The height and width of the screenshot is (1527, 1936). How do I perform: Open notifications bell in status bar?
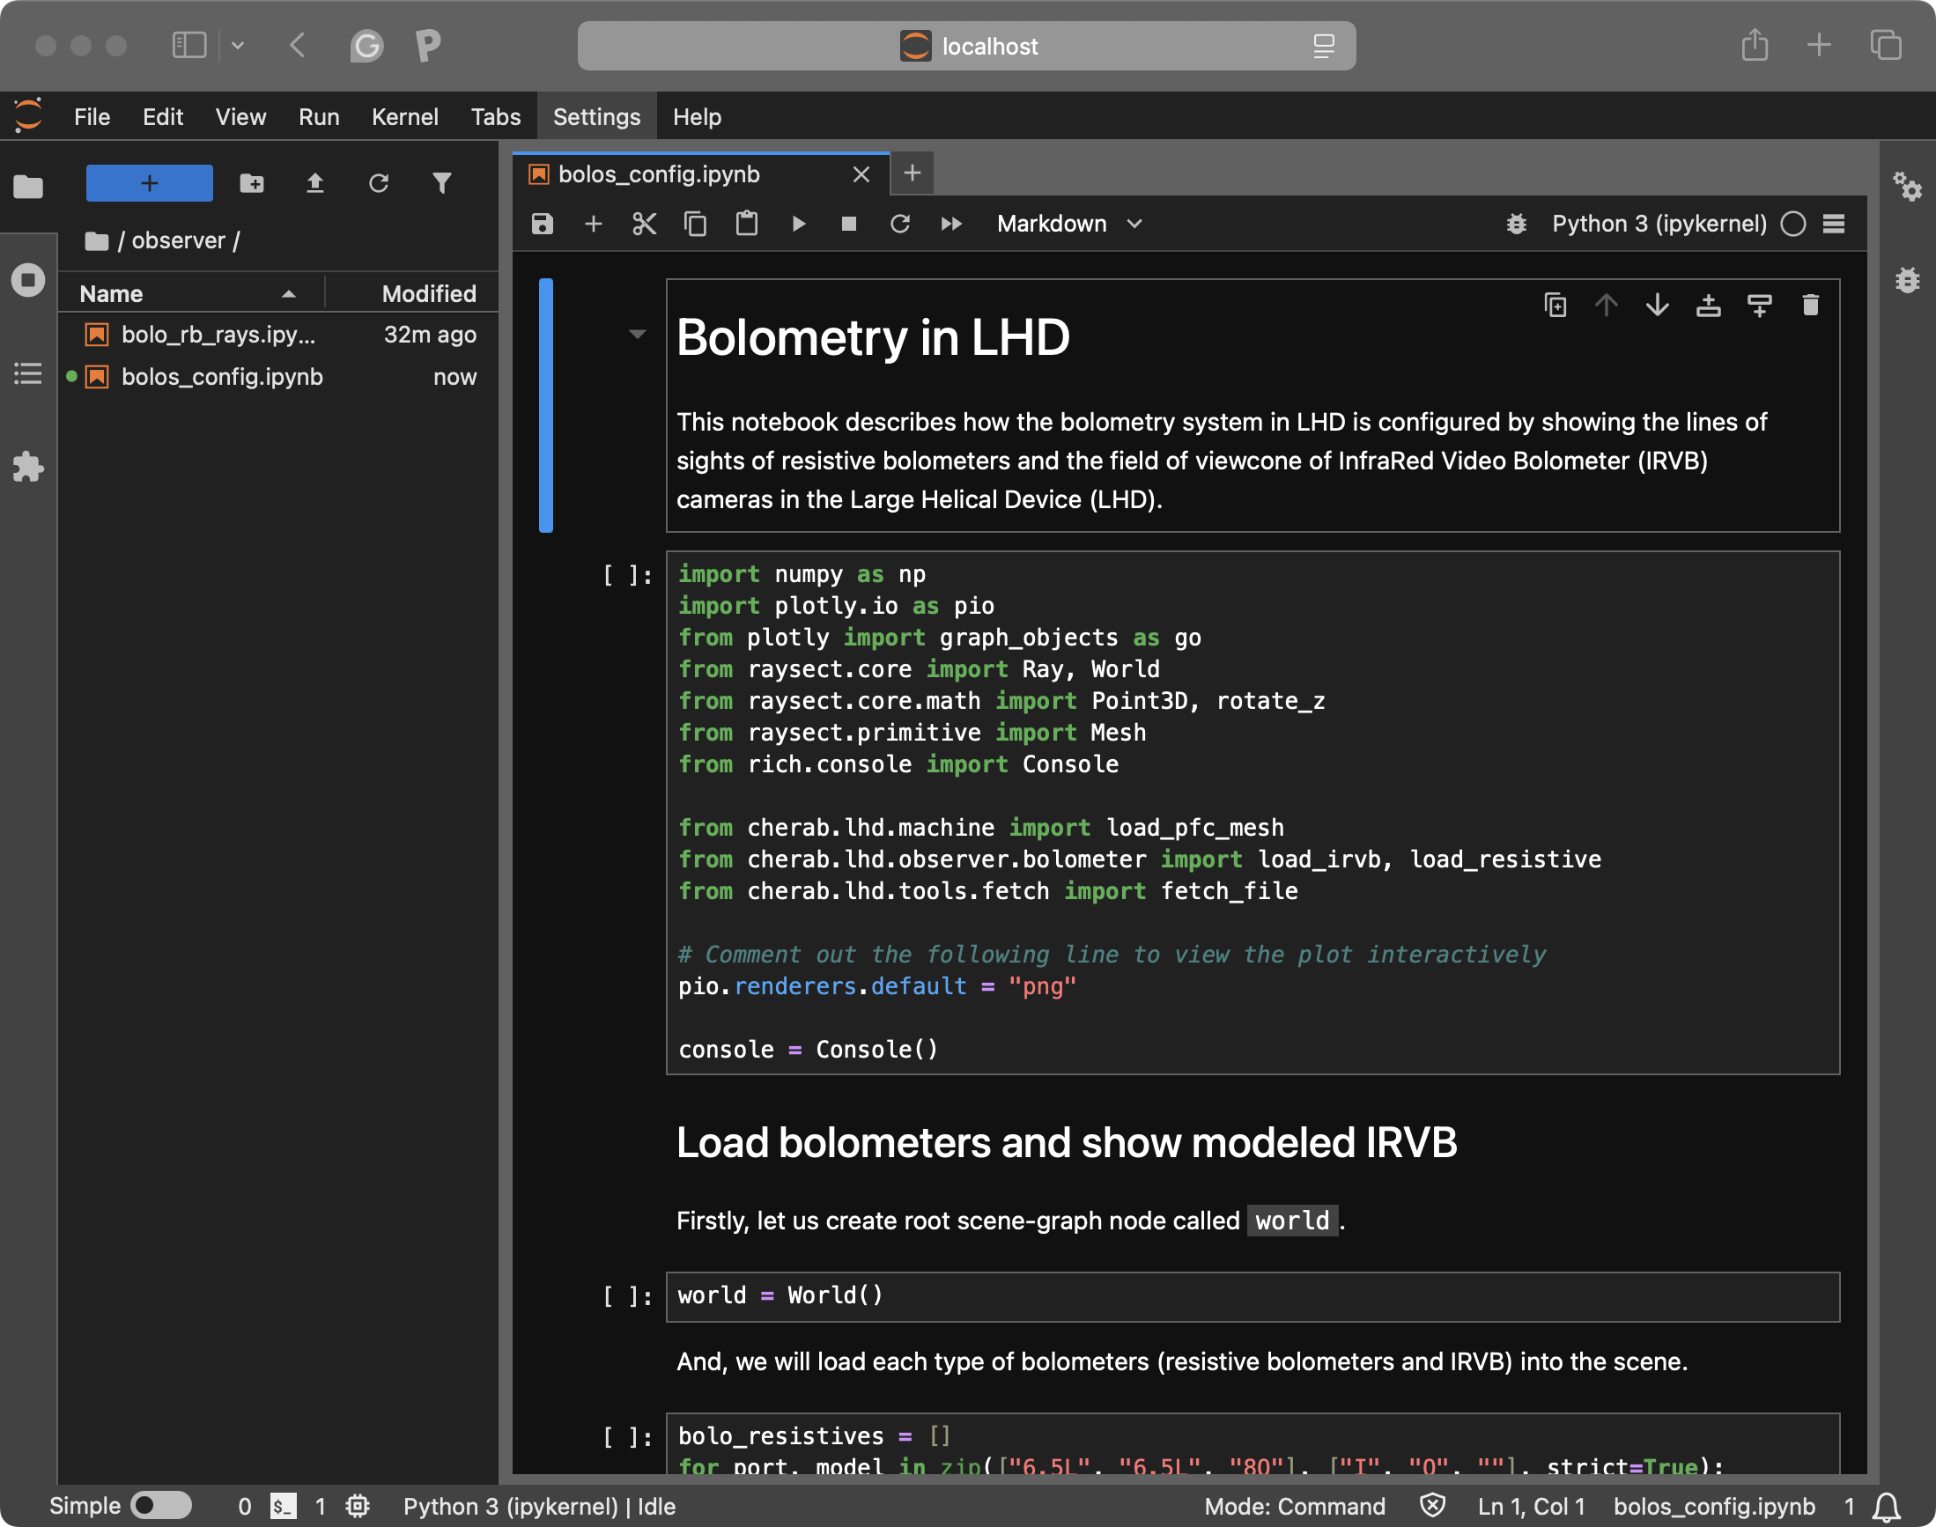tap(1887, 1508)
